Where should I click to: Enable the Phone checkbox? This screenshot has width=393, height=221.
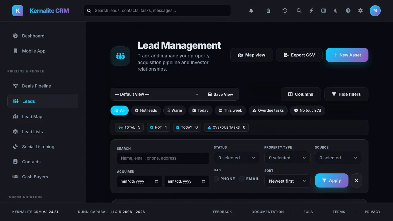[x=216, y=179]
